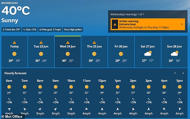Click the 11am wind direction arrow

(86, 109)
